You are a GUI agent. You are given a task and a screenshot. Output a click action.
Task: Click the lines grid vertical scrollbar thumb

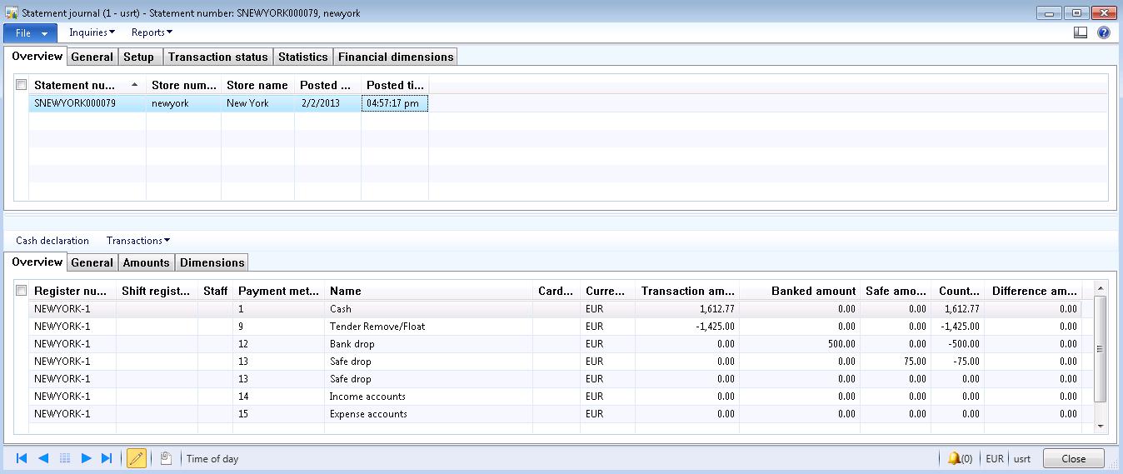click(1101, 349)
